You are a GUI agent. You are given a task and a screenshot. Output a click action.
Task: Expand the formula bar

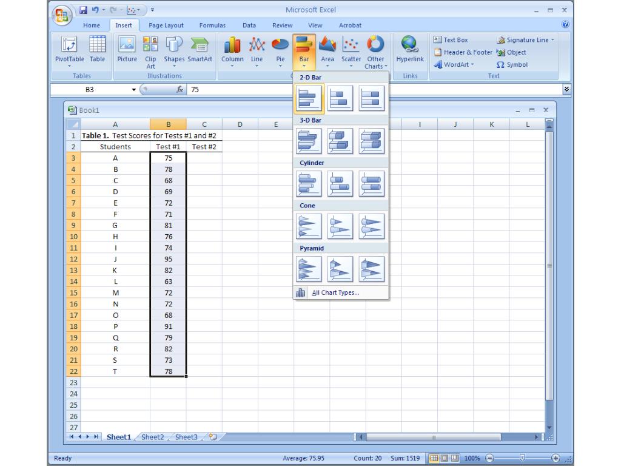(567, 89)
